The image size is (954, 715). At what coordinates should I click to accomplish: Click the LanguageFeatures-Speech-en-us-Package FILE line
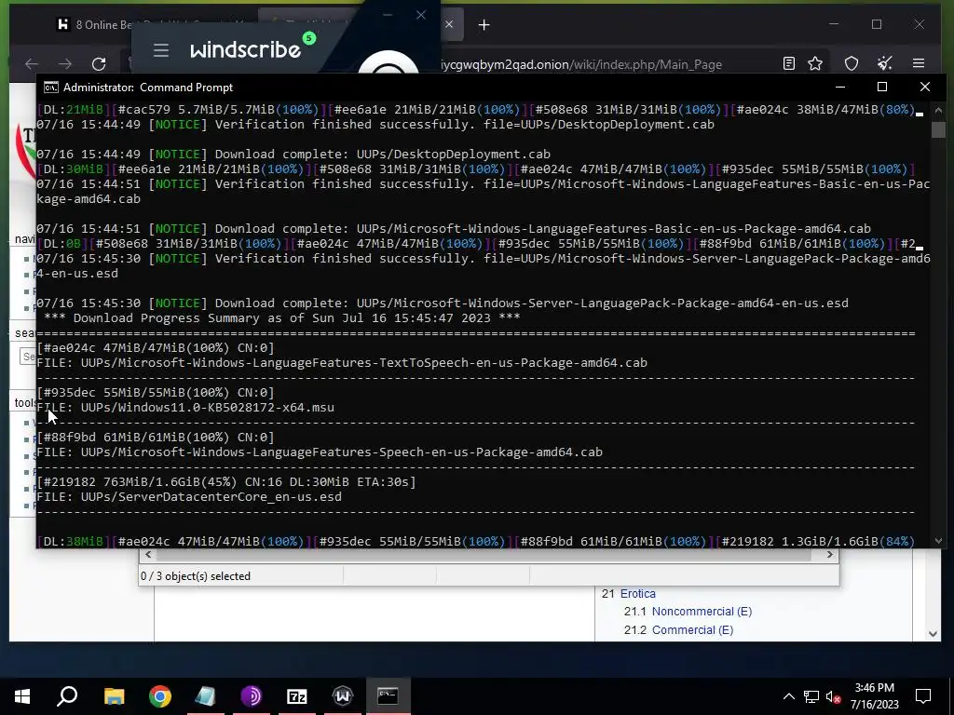[x=320, y=452]
